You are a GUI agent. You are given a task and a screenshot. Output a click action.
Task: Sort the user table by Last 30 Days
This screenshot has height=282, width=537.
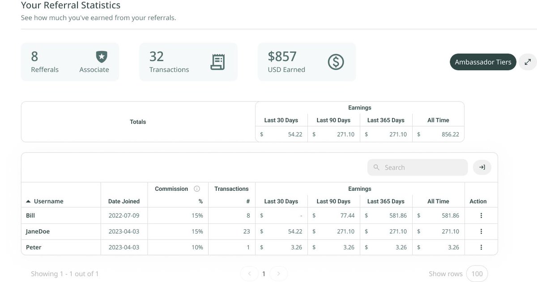(x=281, y=202)
